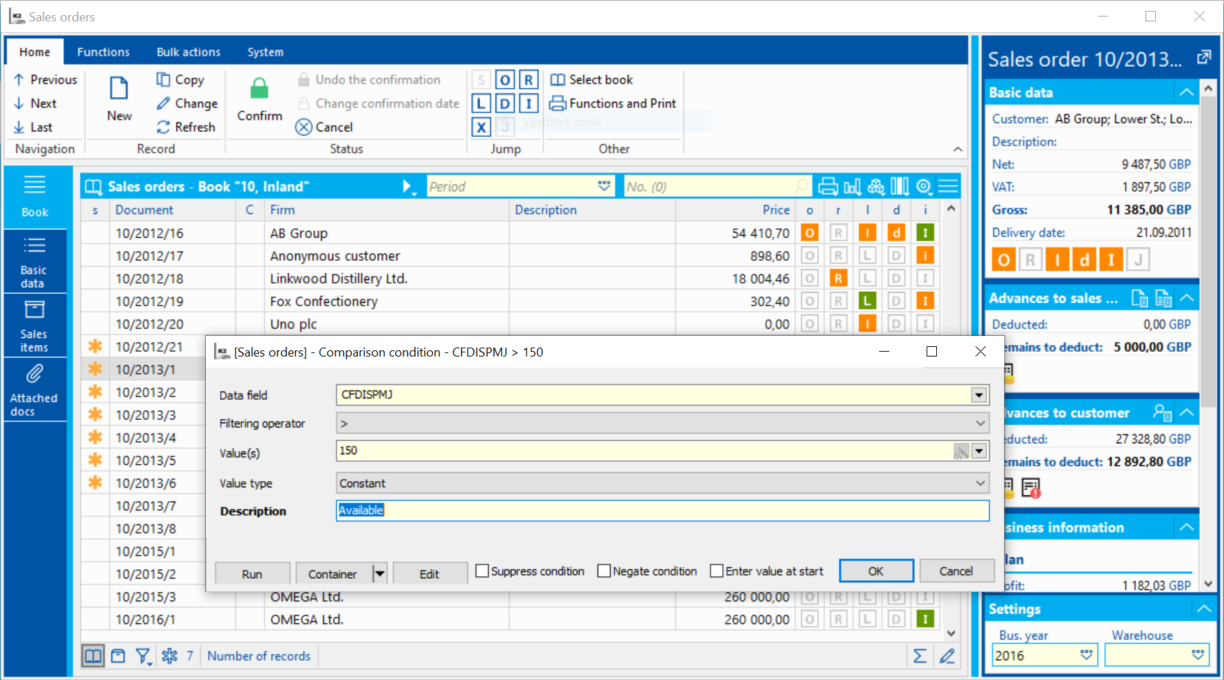Switch to the Home ribbon tab
This screenshot has width=1224, height=680.
(x=34, y=52)
